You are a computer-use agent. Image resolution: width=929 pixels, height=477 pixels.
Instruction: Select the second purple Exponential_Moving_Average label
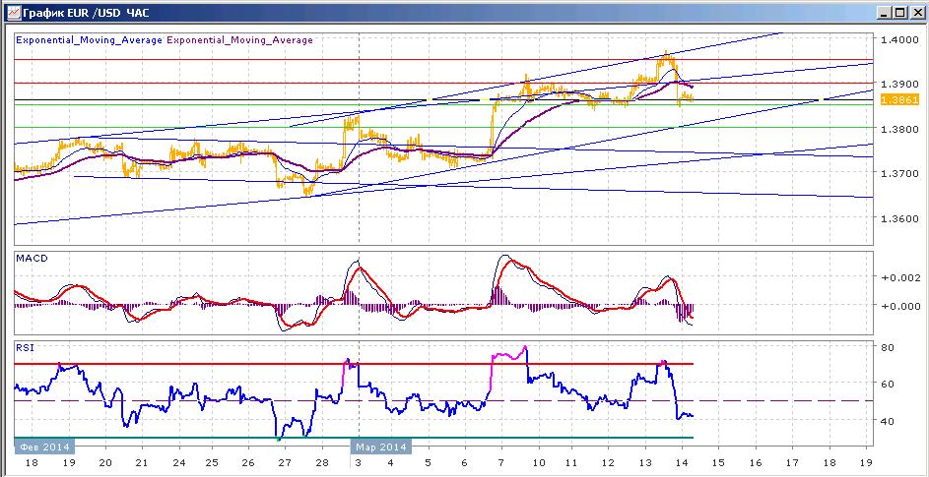[240, 40]
